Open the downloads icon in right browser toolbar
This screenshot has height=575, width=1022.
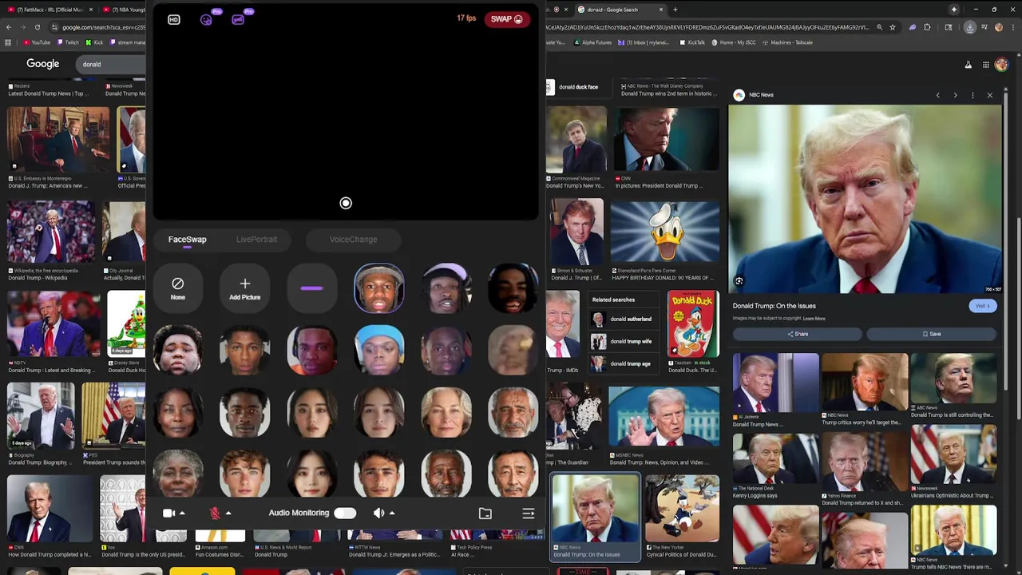(970, 27)
